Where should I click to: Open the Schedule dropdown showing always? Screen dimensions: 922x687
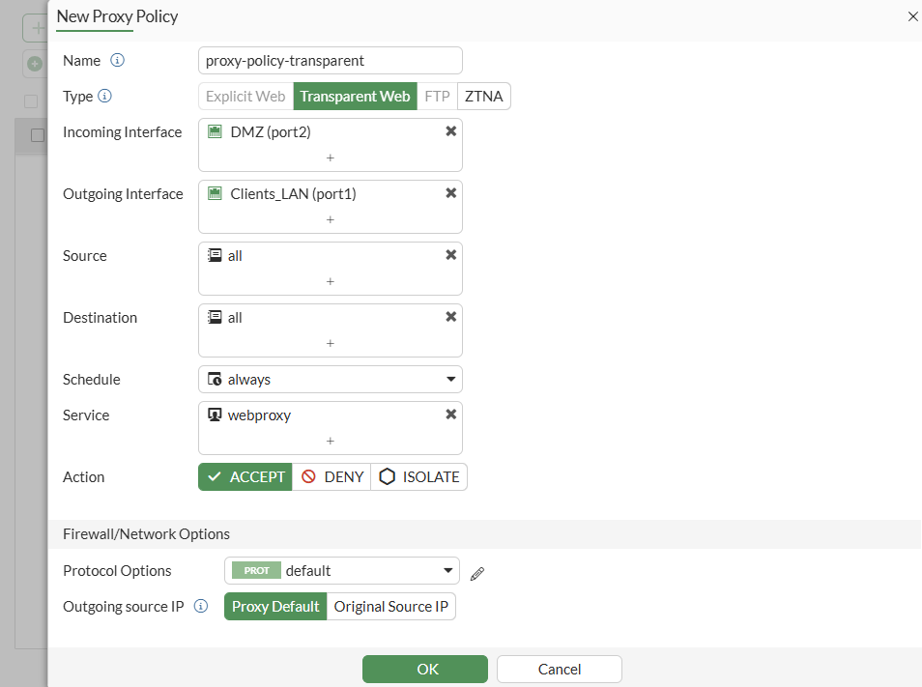330,379
